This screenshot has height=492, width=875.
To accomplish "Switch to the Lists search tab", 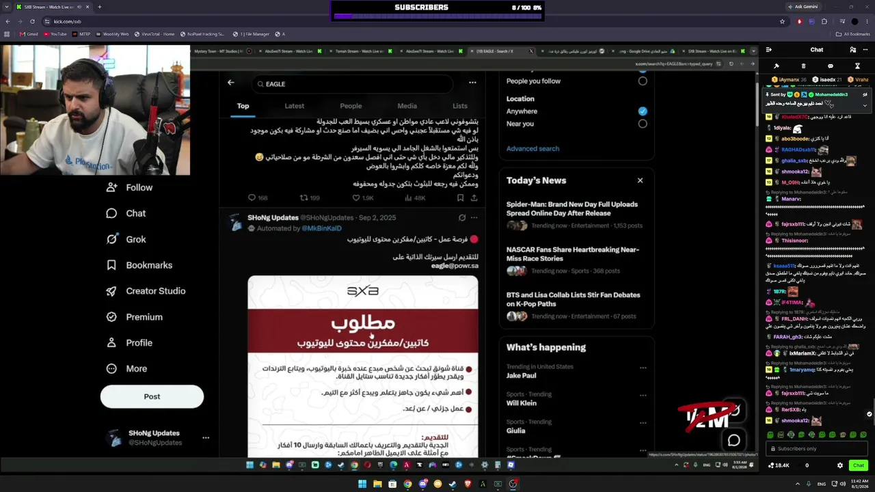I will (x=460, y=106).
